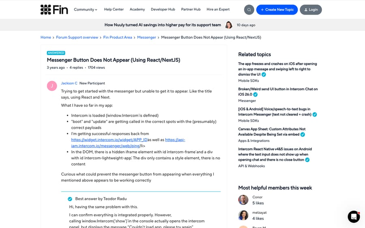The height and width of the screenshot is (228, 365).
Task: Open the api-iam.intercom.io messenger ping link
Action: tap(105, 146)
